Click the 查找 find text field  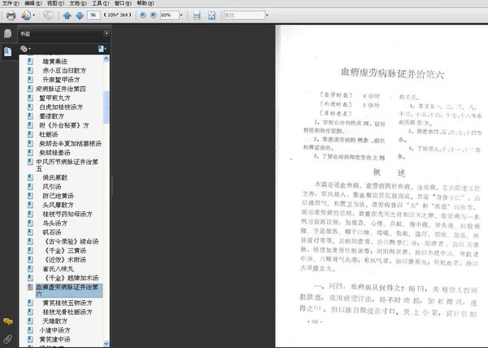pyautogui.click(x=244, y=15)
